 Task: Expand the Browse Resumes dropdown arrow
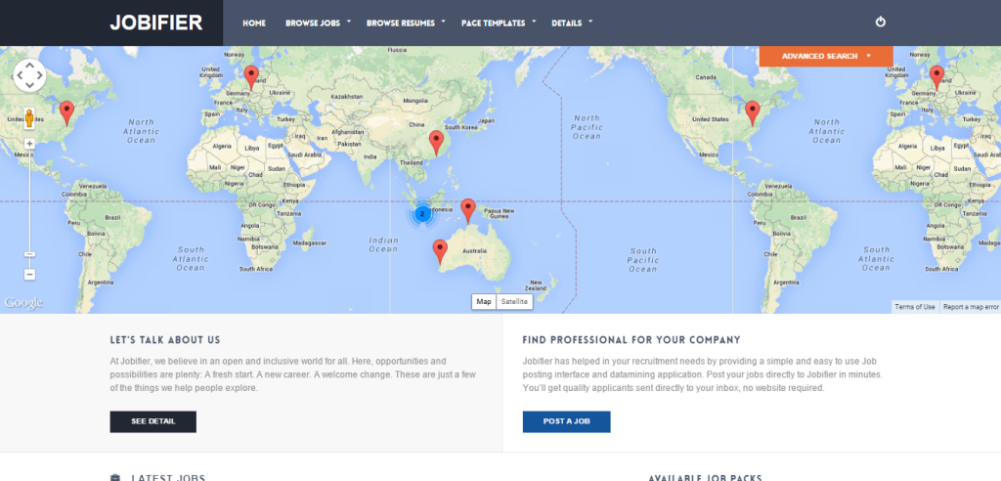(443, 22)
